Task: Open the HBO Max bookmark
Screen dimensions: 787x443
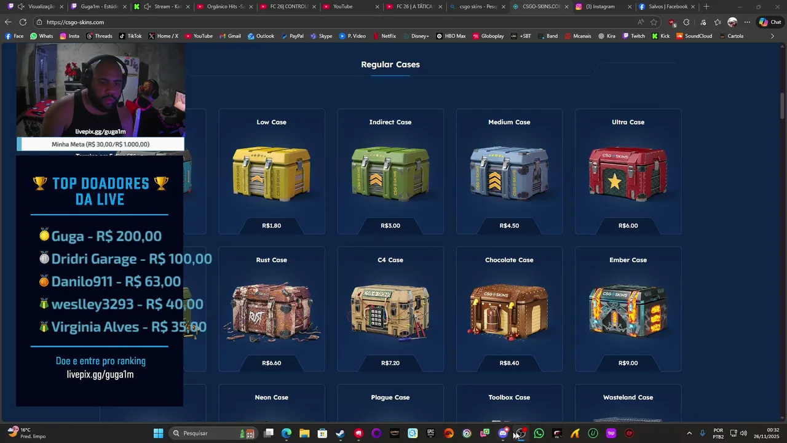Action: [x=451, y=36]
